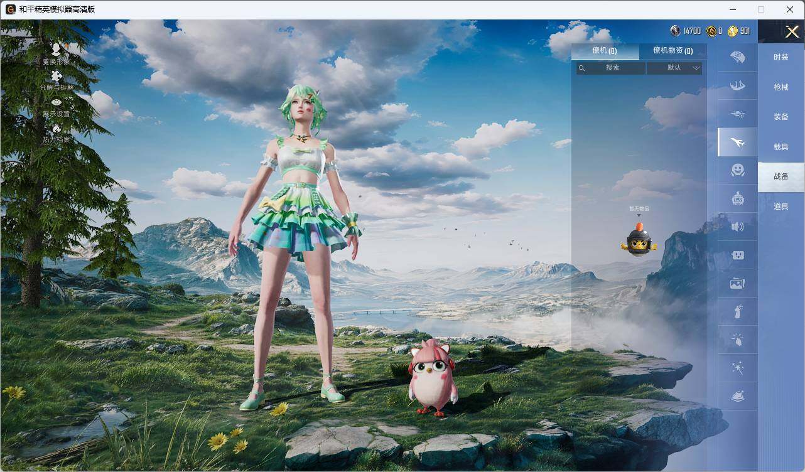Click the helmeted chick empty-list mascot

coord(639,239)
